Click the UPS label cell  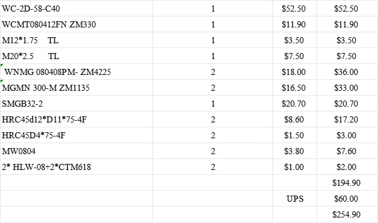294,199
